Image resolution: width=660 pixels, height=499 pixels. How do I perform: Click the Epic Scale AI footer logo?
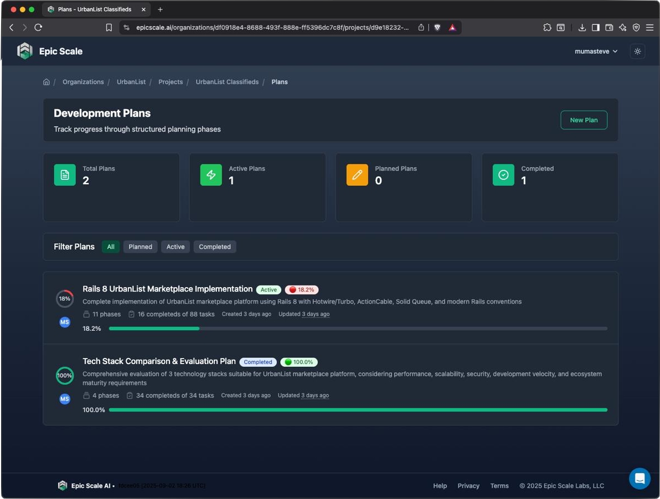[x=63, y=486]
